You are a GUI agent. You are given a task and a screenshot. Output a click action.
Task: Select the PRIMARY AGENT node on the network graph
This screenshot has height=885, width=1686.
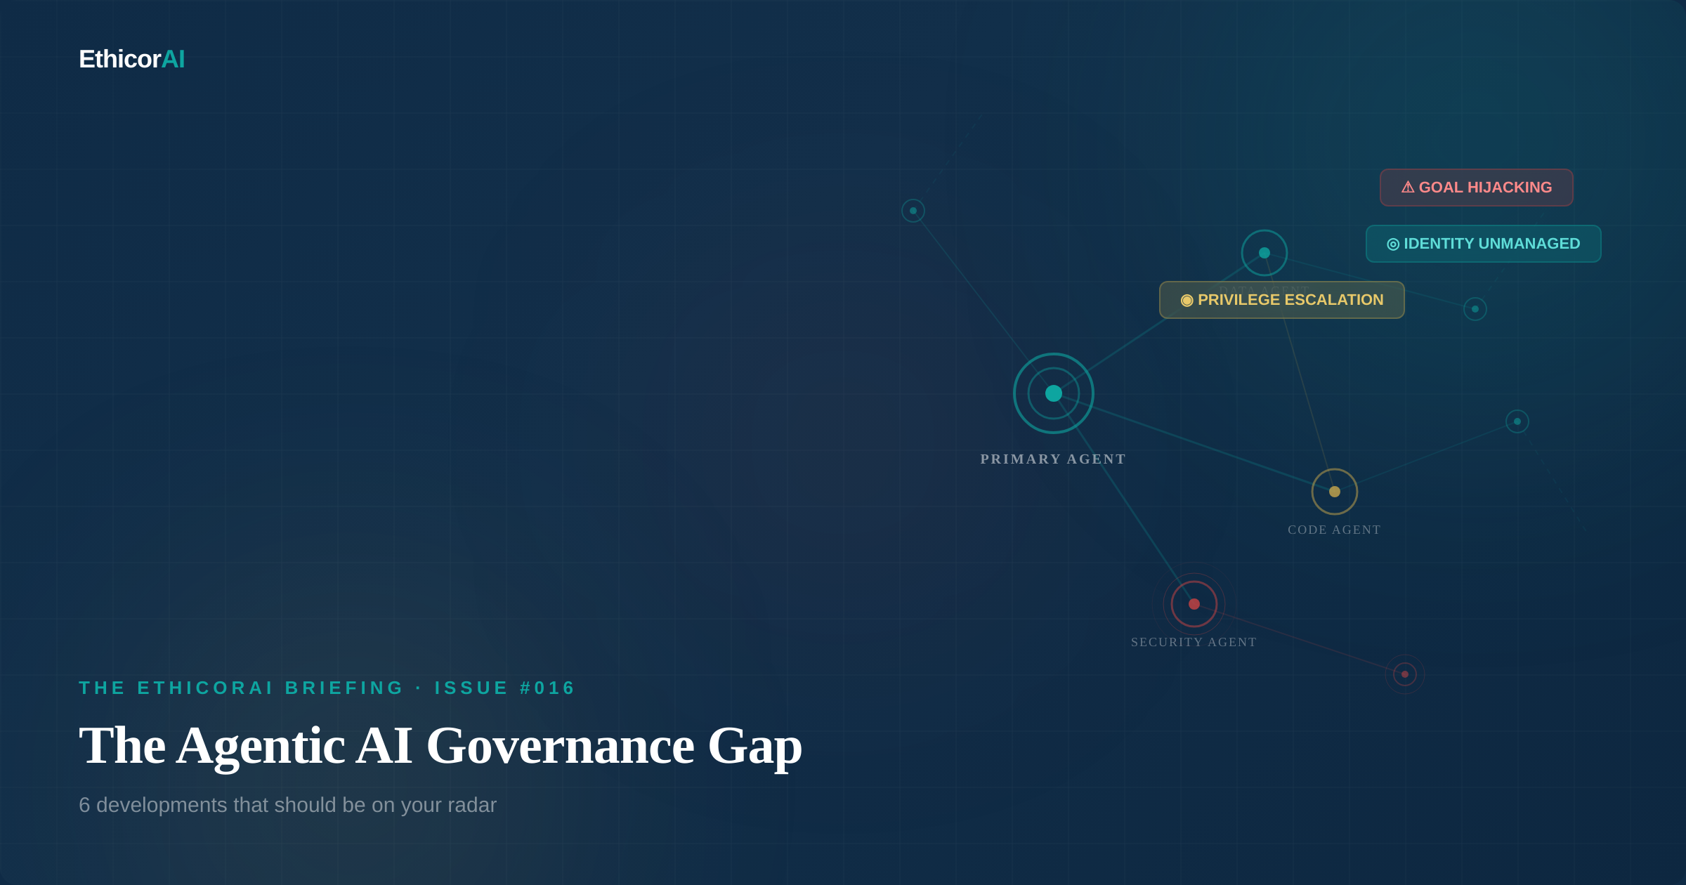tap(1053, 393)
